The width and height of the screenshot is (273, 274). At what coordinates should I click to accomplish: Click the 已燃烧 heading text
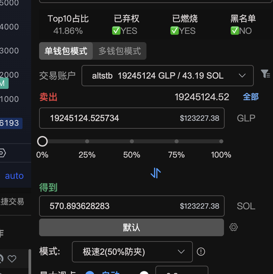tap(185, 19)
